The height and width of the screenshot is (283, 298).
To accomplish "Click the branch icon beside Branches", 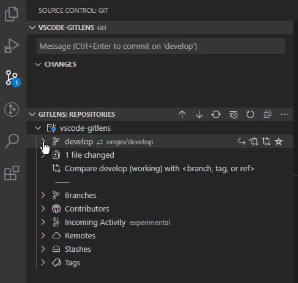I will [56, 195].
